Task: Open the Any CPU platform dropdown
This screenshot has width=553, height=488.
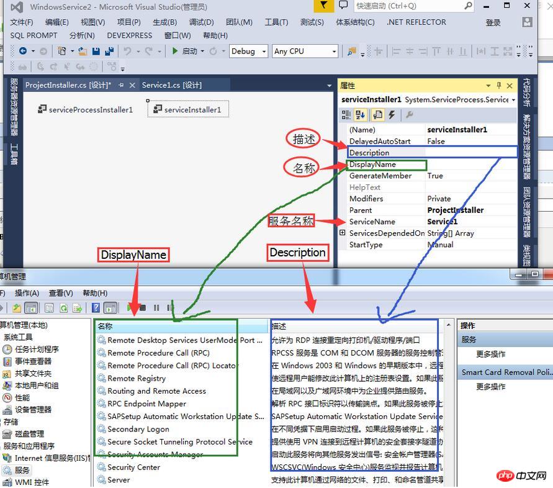Action: [335, 52]
